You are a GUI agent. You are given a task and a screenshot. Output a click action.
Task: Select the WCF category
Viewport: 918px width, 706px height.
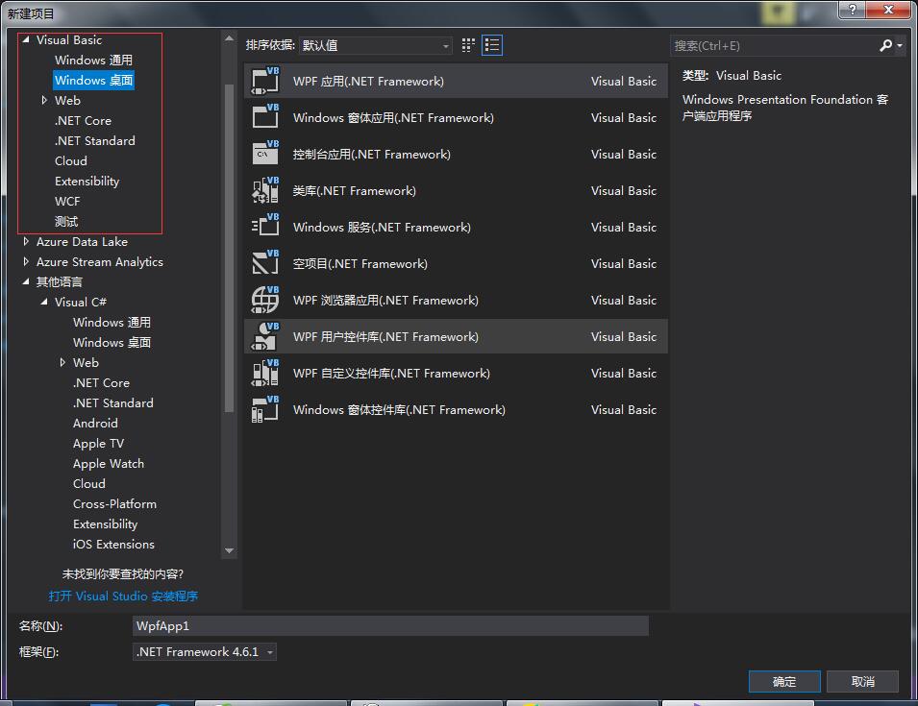click(x=67, y=201)
